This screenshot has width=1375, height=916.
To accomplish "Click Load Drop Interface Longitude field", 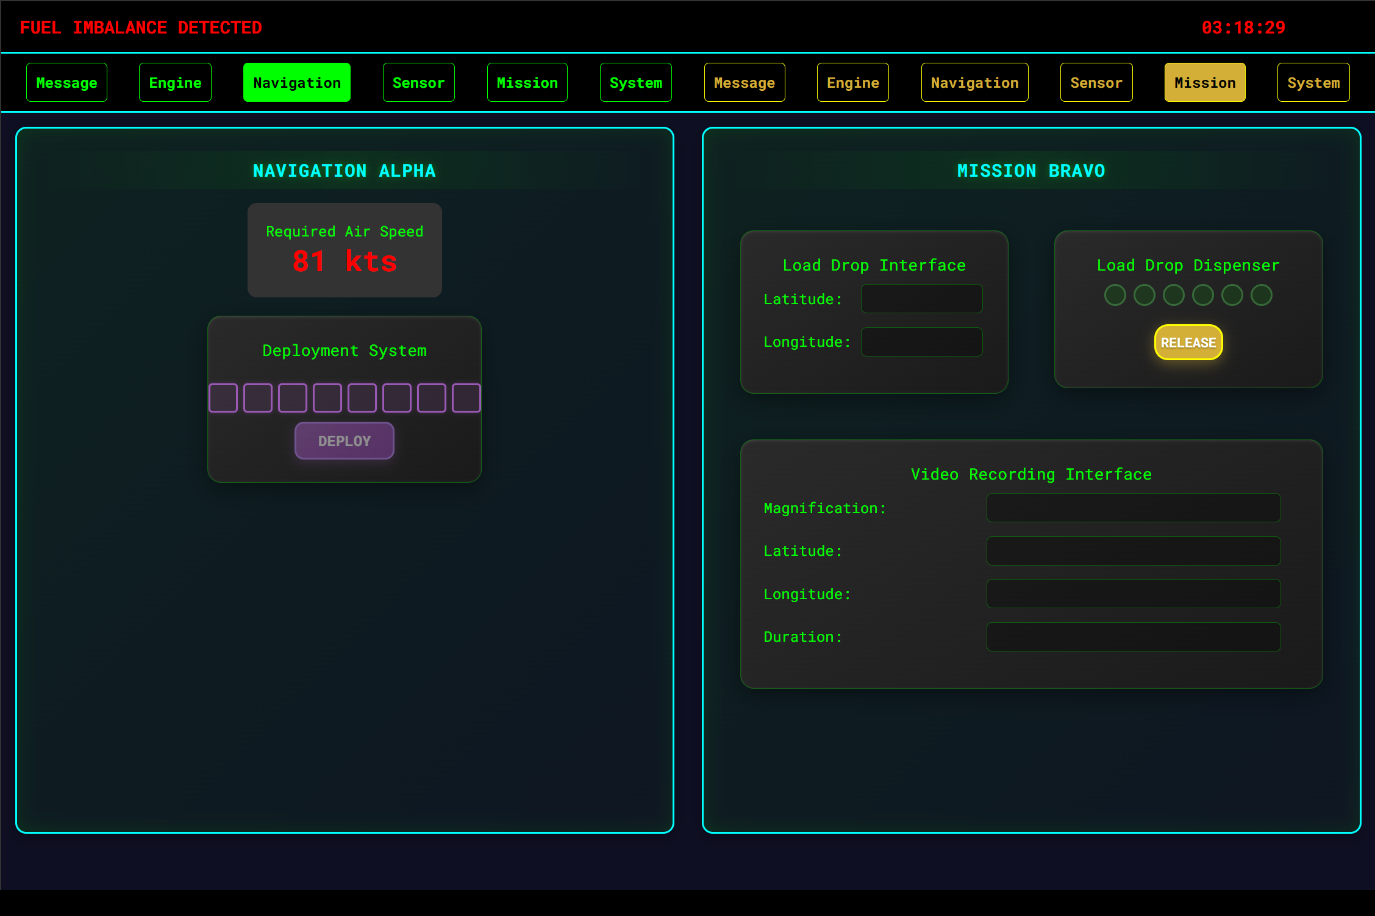I will point(921,342).
